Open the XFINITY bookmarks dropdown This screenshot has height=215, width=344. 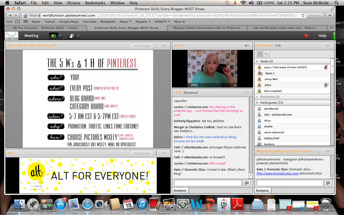click(x=163, y=22)
